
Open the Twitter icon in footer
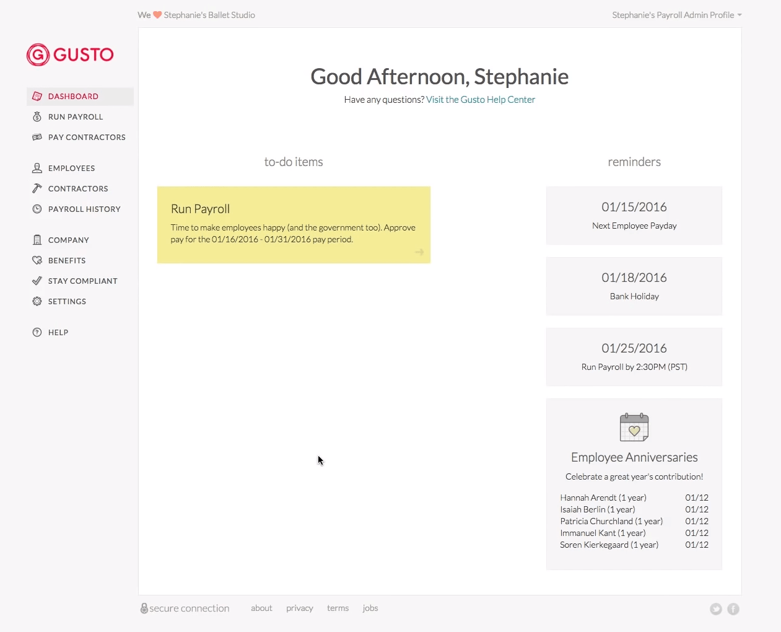[x=716, y=609]
